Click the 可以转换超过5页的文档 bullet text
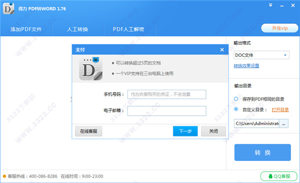 pos(138,63)
